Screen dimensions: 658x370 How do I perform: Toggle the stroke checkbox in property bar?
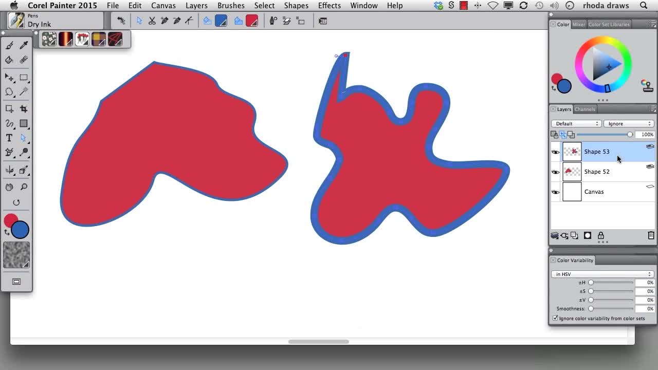pyautogui.click(x=207, y=21)
